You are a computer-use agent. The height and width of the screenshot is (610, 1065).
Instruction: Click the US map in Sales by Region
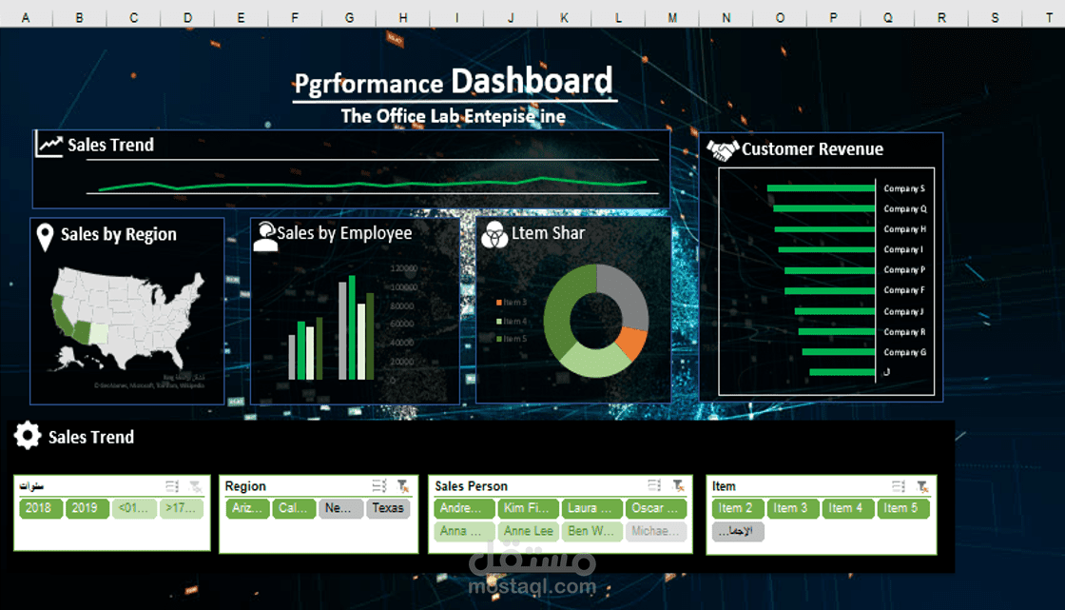pyautogui.click(x=127, y=318)
